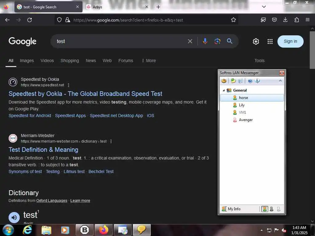Image resolution: width=315 pixels, height=236 pixels.
Task: Clear the Google search query
Action: tap(190, 41)
